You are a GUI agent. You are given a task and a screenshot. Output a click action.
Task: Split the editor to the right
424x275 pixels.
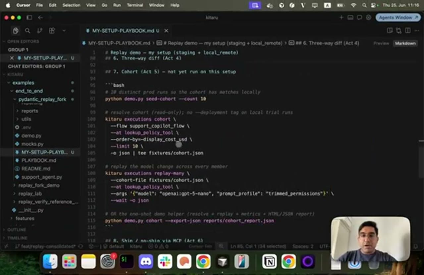pos(408,30)
